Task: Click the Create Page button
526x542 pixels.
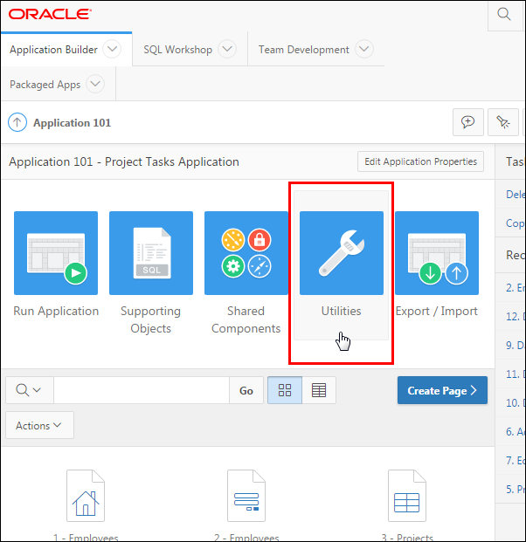Action: coord(442,390)
